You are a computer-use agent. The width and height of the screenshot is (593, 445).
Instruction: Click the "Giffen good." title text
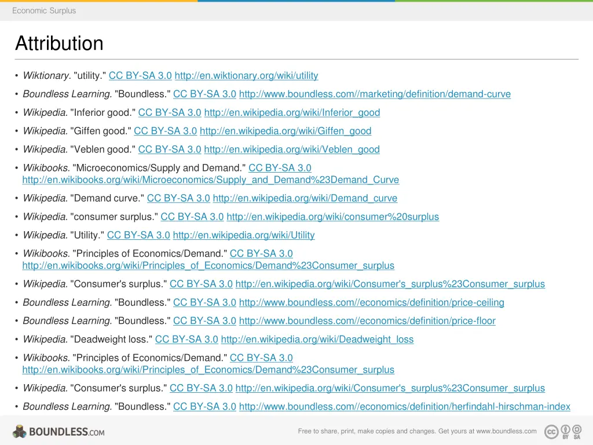101,131
